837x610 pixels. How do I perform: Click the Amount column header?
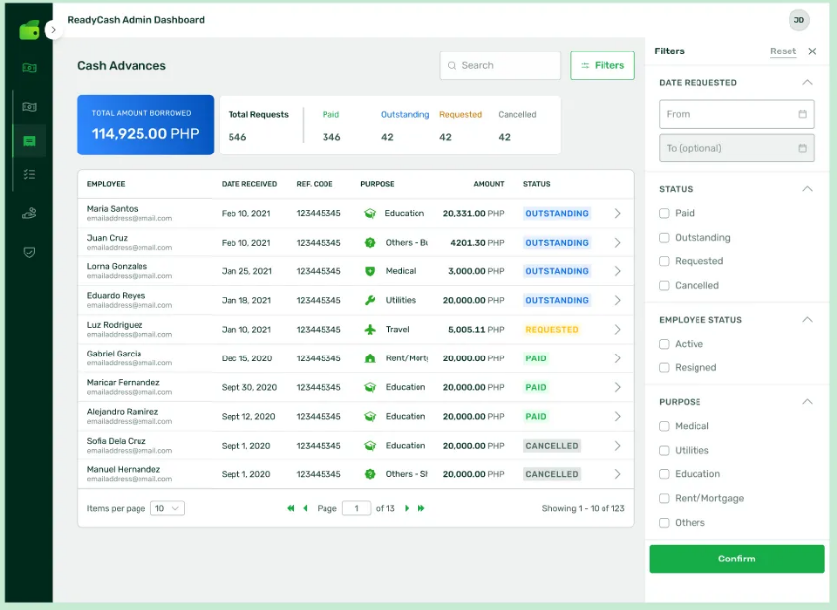coord(489,184)
